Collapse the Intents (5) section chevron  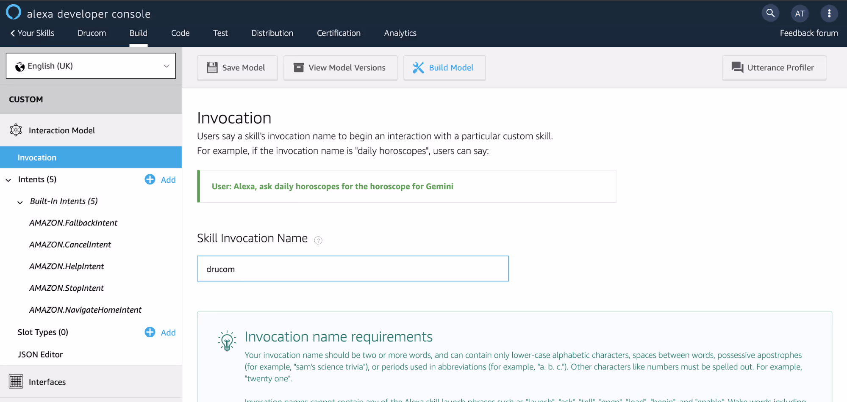[x=8, y=180]
